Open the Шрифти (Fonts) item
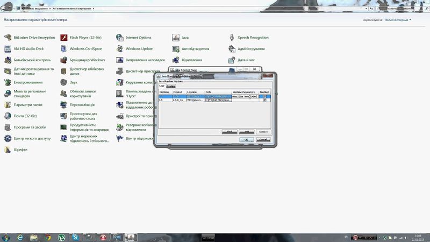 (8, 150)
